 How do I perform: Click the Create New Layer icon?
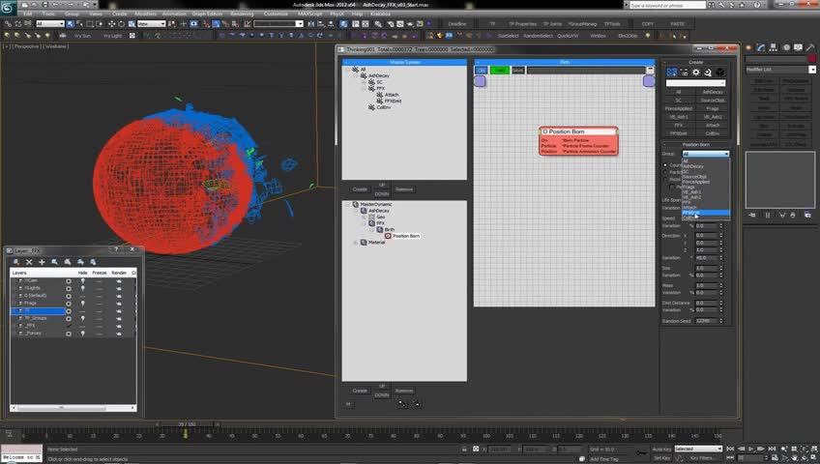click(x=18, y=262)
